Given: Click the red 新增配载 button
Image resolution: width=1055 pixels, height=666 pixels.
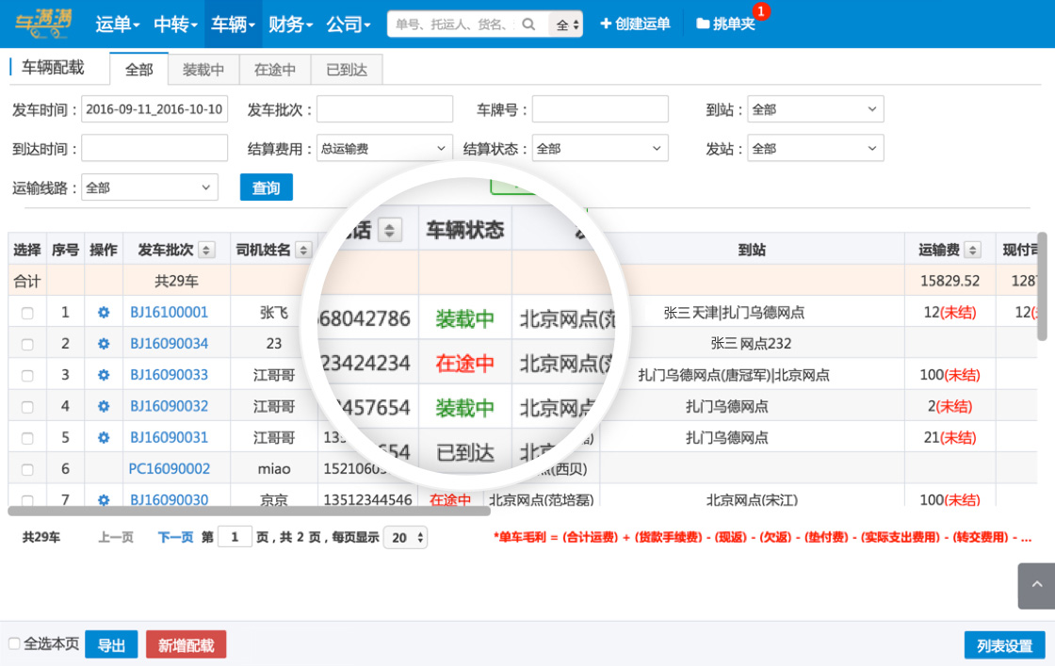Looking at the screenshot, I should pyautogui.click(x=186, y=645).
